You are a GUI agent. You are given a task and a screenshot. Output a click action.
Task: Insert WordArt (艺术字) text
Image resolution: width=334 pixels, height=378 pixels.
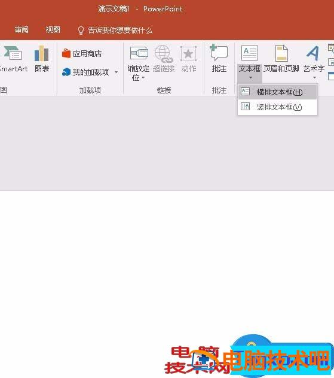[x=313, y=53]
